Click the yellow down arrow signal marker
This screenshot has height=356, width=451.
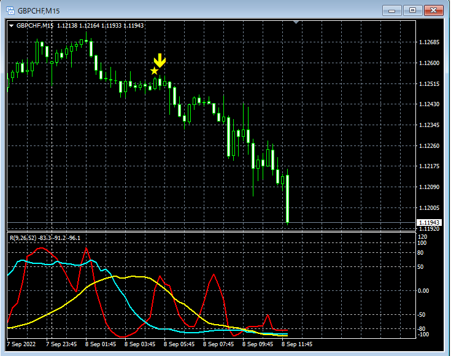(160, 60)
